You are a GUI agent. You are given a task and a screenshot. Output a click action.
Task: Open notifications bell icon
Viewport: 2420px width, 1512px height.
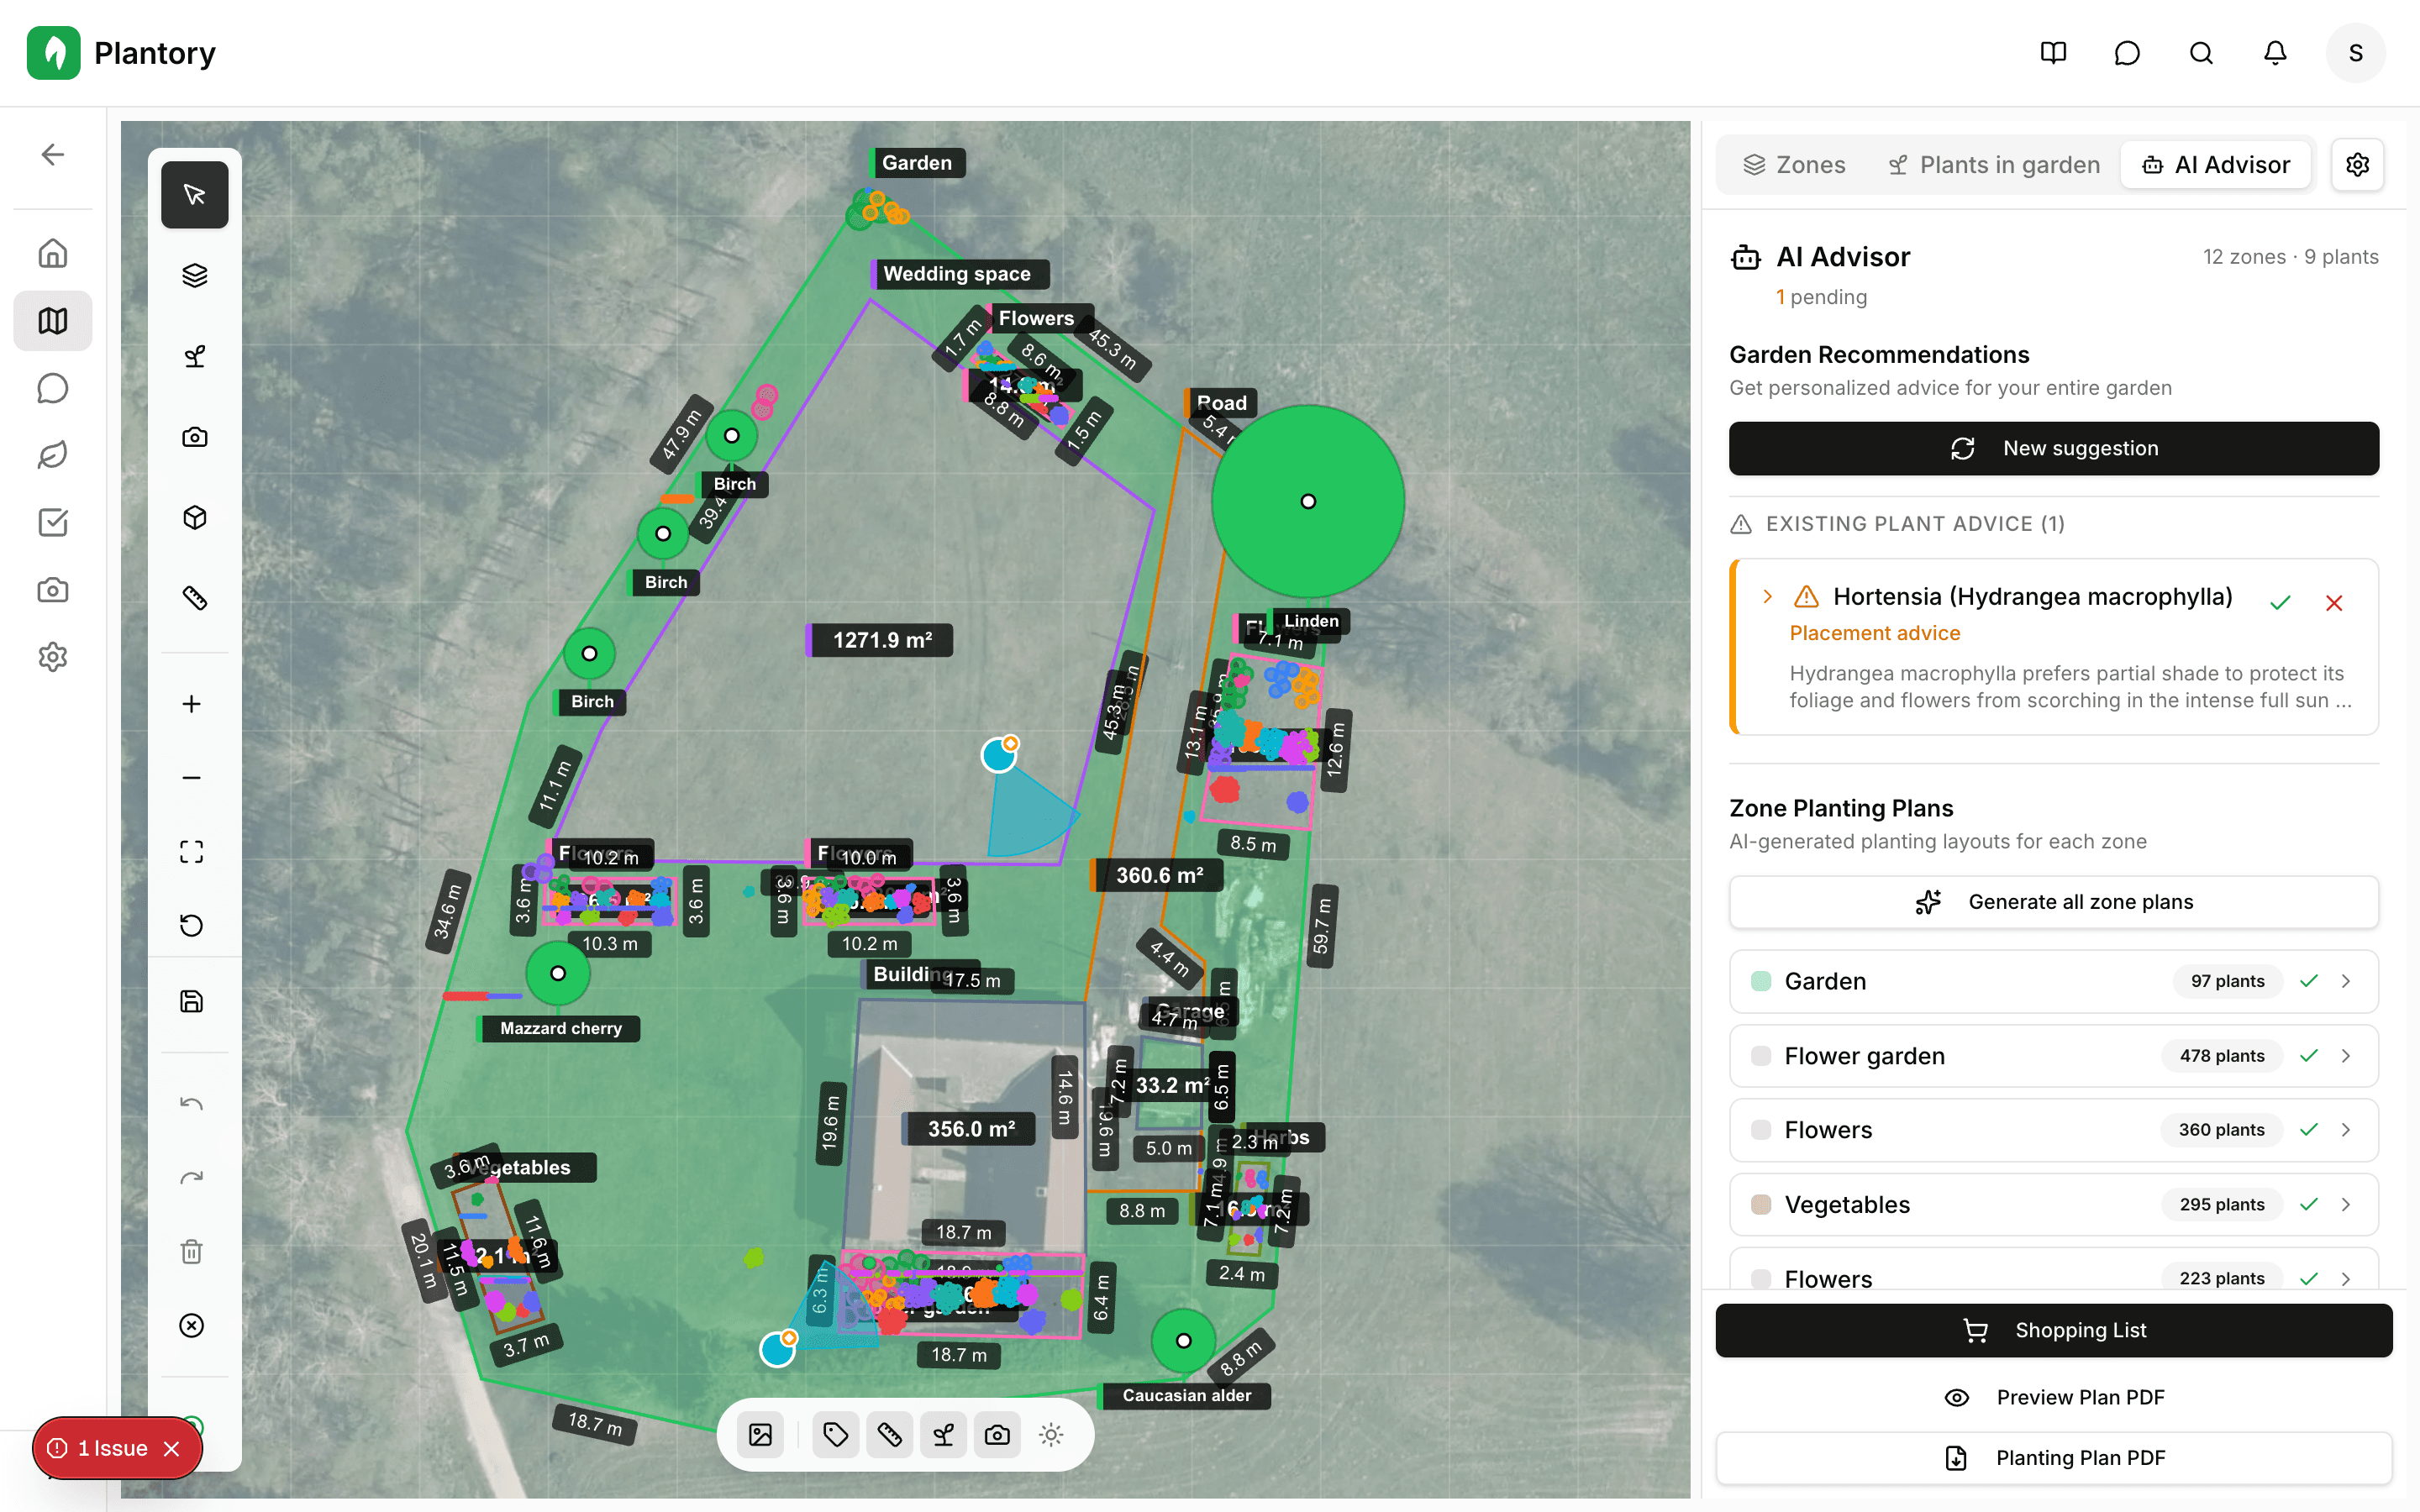pyautogui.click(x=2275, y=53)
